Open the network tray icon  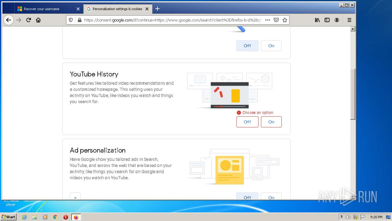coord(356,217)
